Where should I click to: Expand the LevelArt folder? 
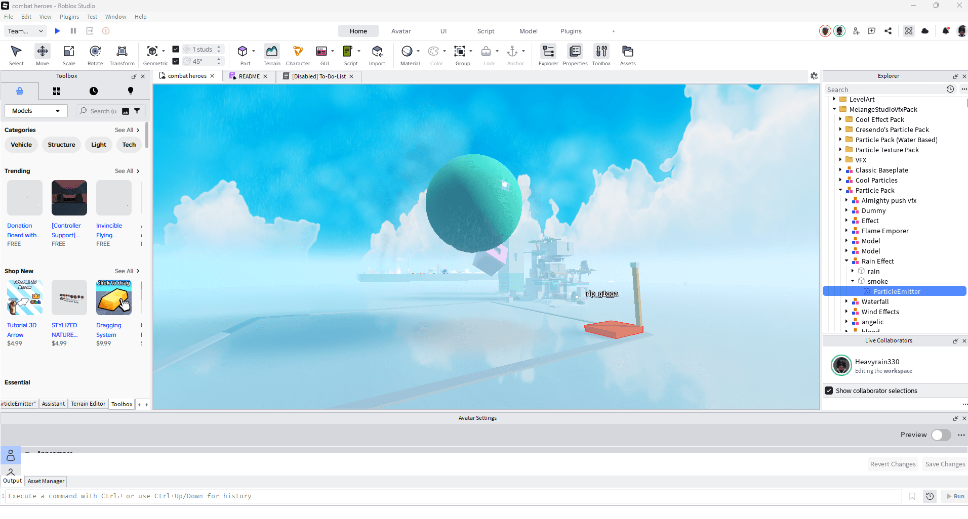click(834, 99)
